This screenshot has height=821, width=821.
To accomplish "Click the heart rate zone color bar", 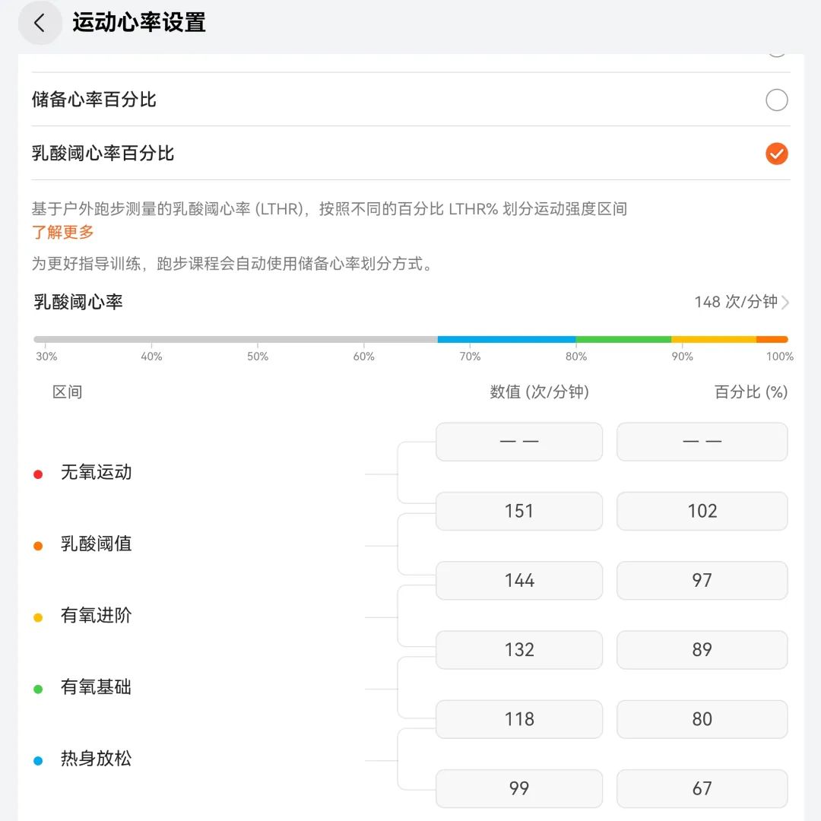I will click(x=411, y=339).
